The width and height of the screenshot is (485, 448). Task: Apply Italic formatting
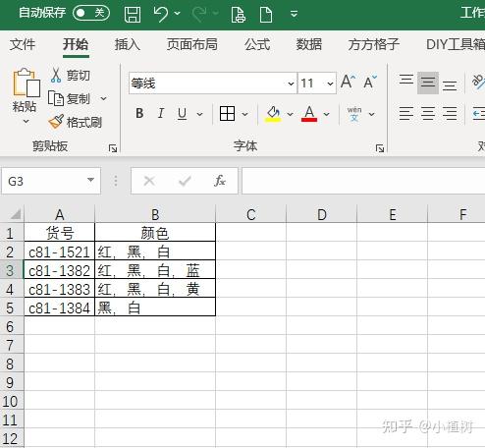click(161, 114)
